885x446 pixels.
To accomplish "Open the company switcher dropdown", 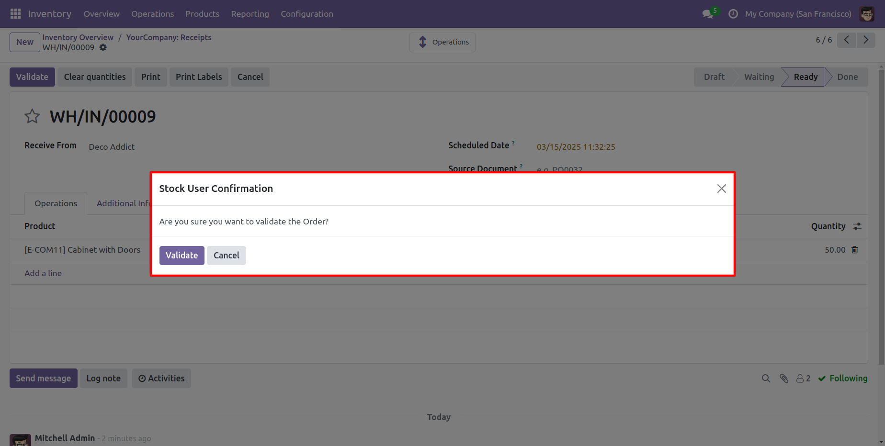I will [798, 14].
